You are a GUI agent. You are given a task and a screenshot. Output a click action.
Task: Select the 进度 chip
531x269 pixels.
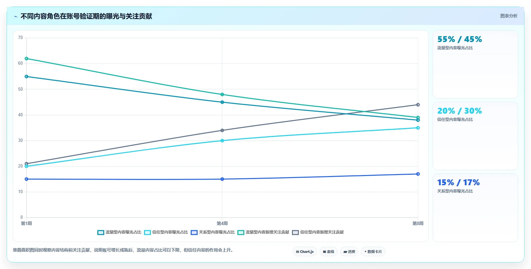tap(349, 252)
